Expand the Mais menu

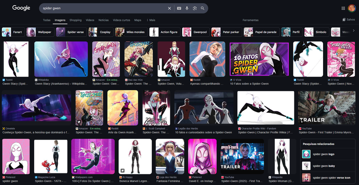[151, 20]
